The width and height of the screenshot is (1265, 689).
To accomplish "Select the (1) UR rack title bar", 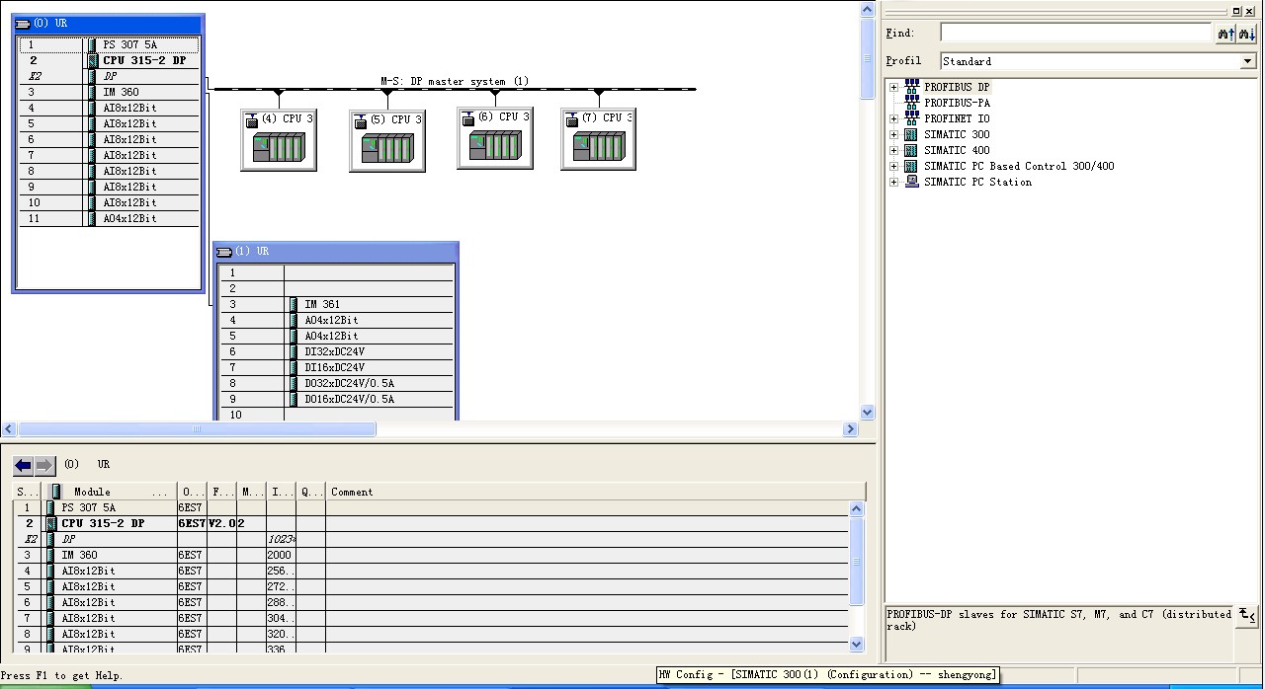I will click(336, 252).
